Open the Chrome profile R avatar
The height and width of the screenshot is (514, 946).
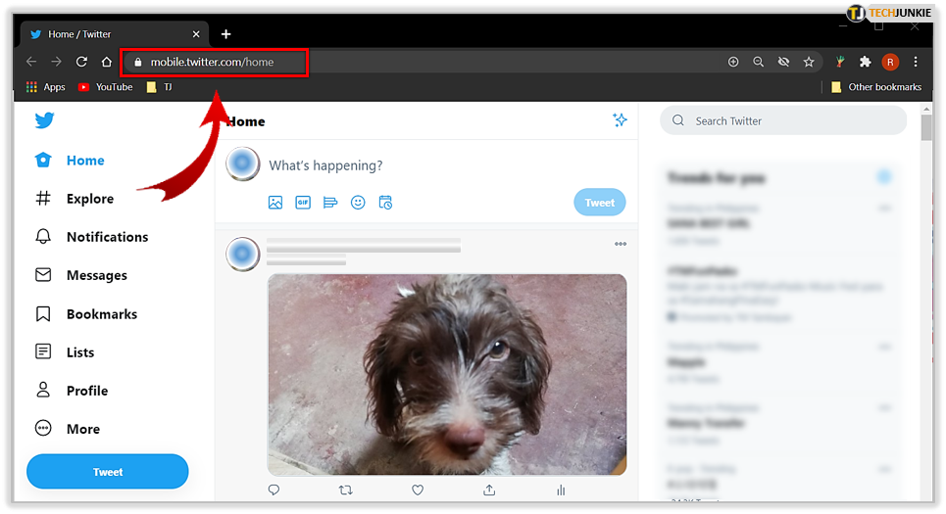tap(890, 62)
